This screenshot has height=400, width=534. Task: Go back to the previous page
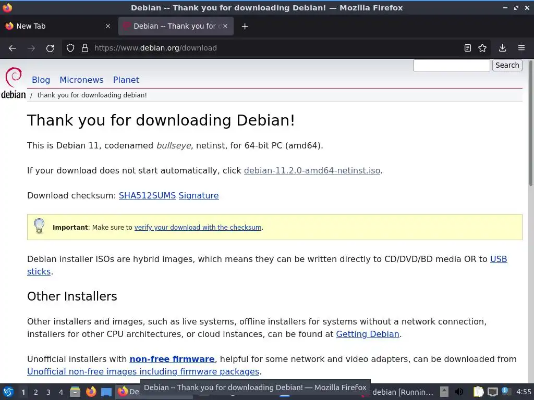click(13, 48)
